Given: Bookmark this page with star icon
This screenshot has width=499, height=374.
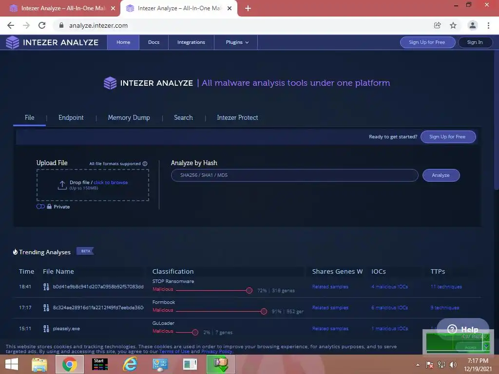Looking at the screenshot, I should pyautogui.click(x=453, y=25).
